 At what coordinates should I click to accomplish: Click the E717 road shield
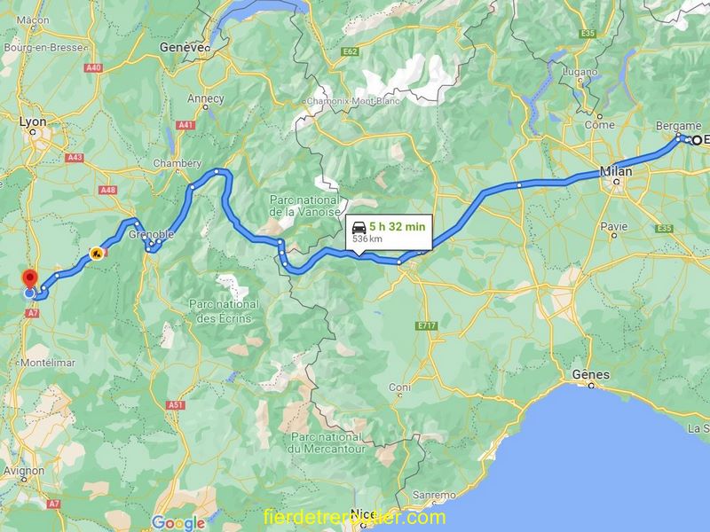(426, 325)
